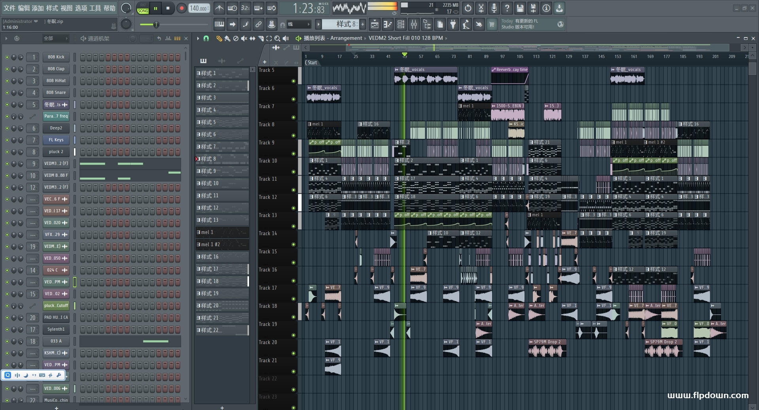The width and height of the screenshot is (759, 410).
Task: Select the pencil draw tool in playlist
Action: [219, 38]
